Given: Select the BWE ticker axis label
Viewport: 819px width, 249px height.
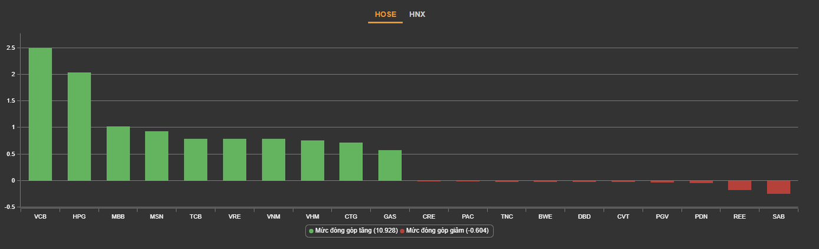Looking at the screenshot, I should (545, 217).
